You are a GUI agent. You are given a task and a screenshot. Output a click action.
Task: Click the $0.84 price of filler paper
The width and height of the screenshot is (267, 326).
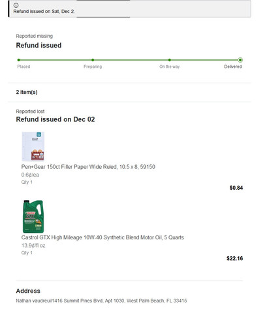tap(236, 188)
